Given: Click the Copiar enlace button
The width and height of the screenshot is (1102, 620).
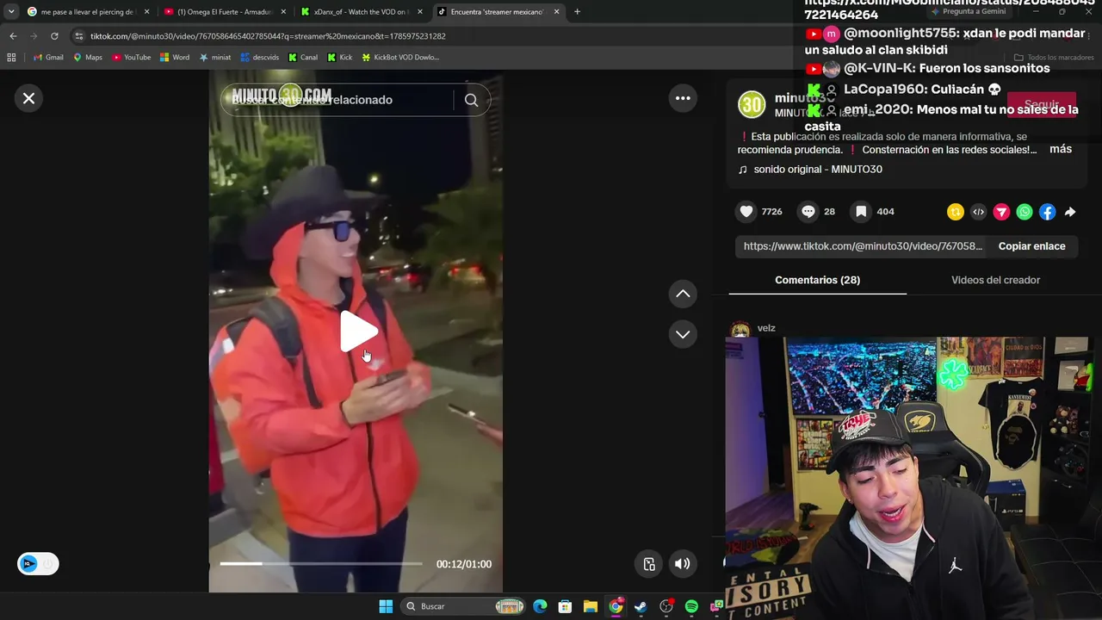Looking at the screenshot, I should click(x=1031, y=246).
